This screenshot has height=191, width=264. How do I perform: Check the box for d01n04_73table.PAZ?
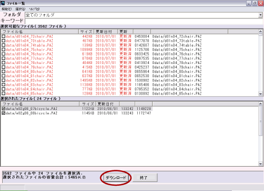3,41
